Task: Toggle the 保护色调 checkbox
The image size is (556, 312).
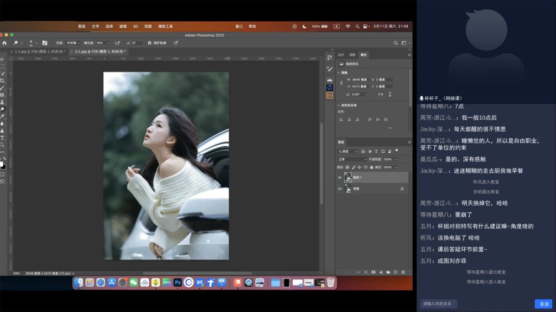Action: coord(150,43)
